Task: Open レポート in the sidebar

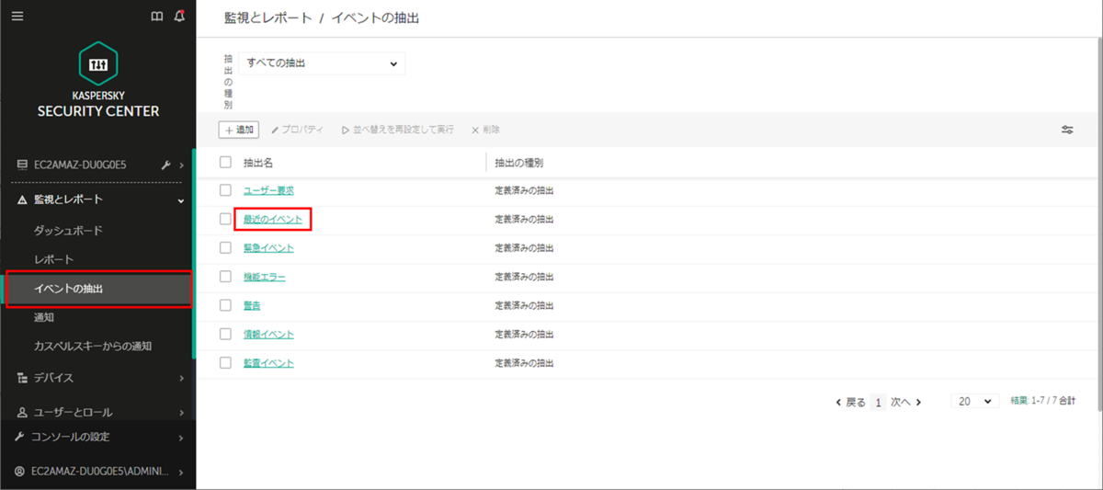Action: click(53, 260)
